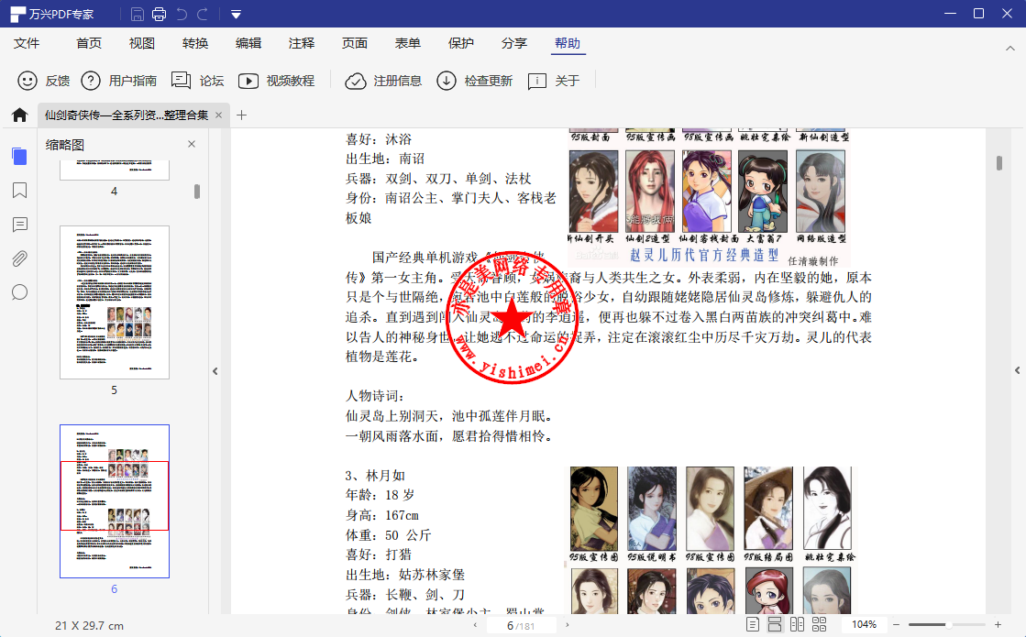1026x637 pixels.
Task: Switch to the 视图 tab
Action: [142, 43]
